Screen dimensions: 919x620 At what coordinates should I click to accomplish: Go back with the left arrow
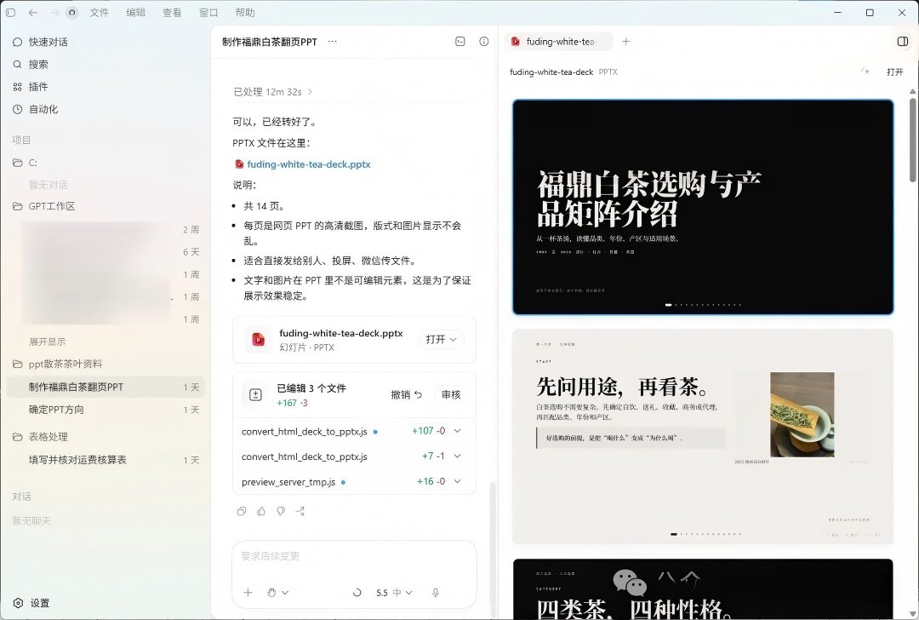[x=33, y=12]
